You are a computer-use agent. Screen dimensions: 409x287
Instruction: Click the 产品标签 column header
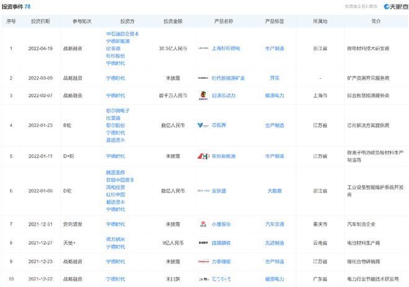[x=275, y=22]
